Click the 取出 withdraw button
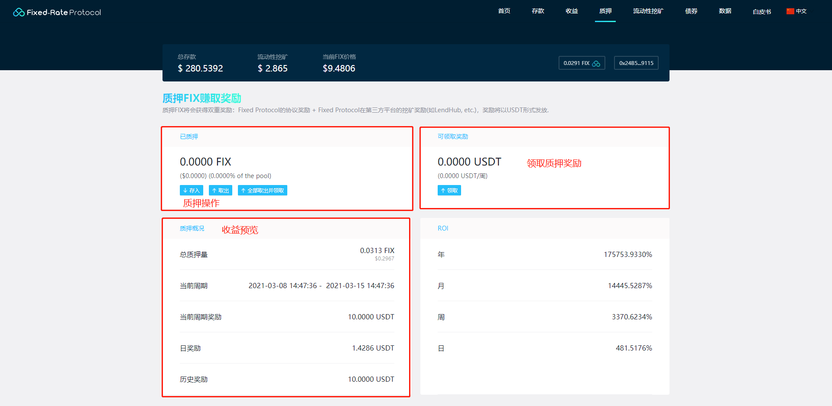Screen dimensions: 832x406 click(221, 191)
